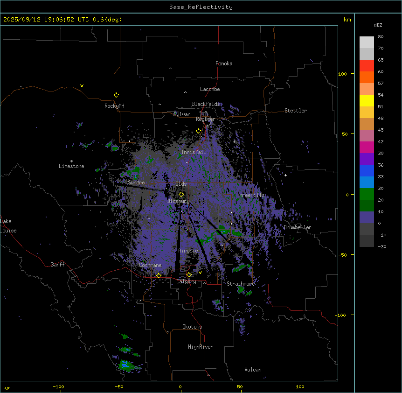This screenshot has width=402, height=393.
Task: Click the Sylvan label on map
Action: point(182,114)
